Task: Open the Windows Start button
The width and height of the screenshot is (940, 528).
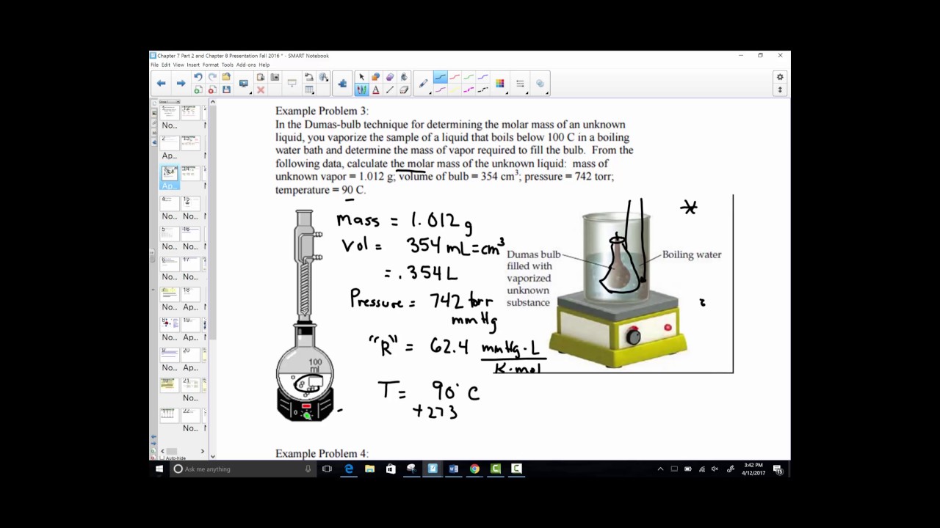Action: point(159,469)
